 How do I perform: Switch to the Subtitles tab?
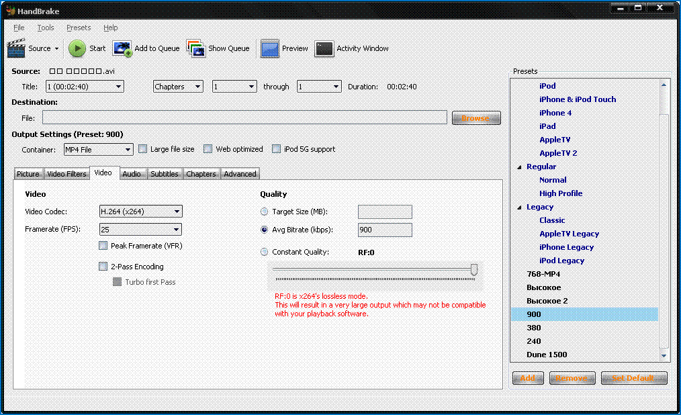click(164, 174)
